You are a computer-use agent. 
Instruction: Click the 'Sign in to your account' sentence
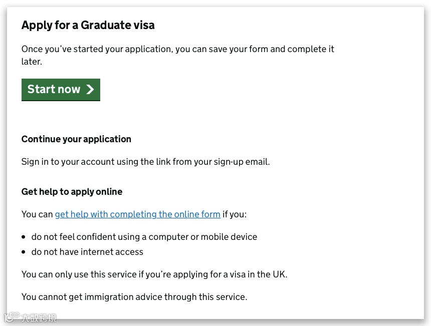[x=145, y=162]
